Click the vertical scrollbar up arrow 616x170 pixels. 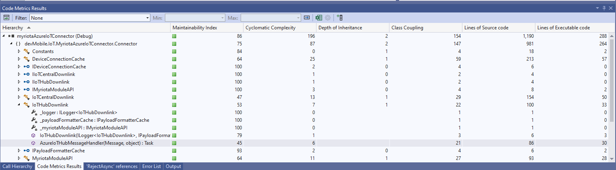click(x=612, y=35)
